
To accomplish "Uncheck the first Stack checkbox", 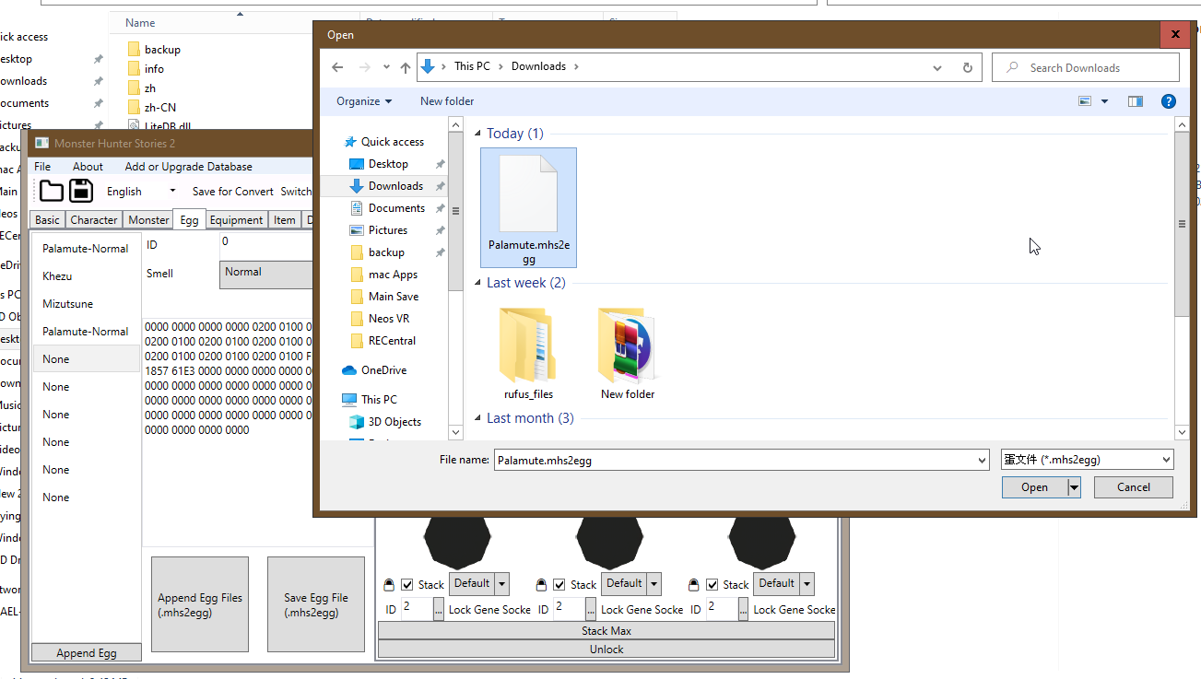I will pos(407,584).
